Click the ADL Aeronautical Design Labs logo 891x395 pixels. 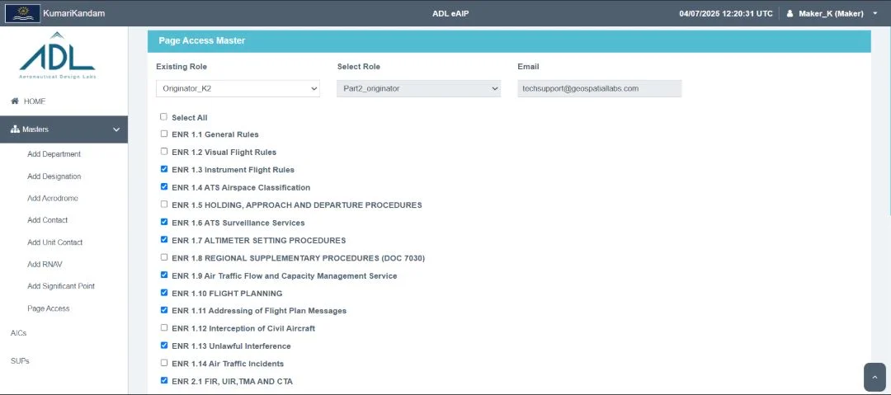58,56
